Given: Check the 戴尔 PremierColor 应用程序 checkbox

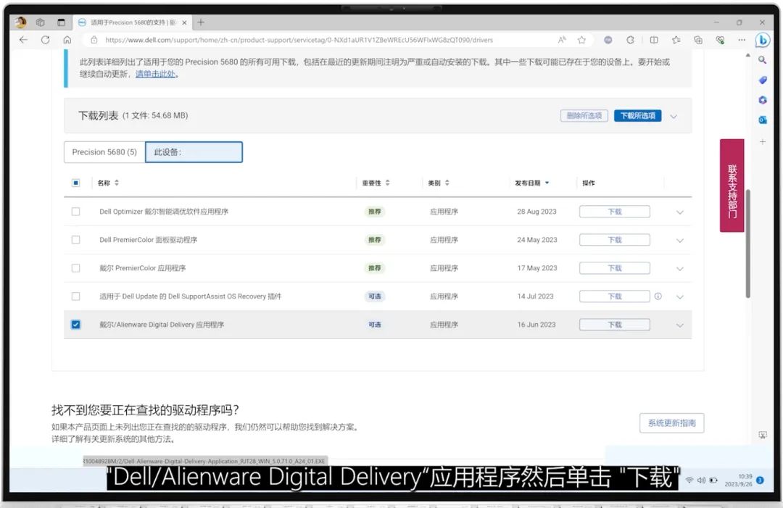Looking at the screenshot, I should coord(76,268).
